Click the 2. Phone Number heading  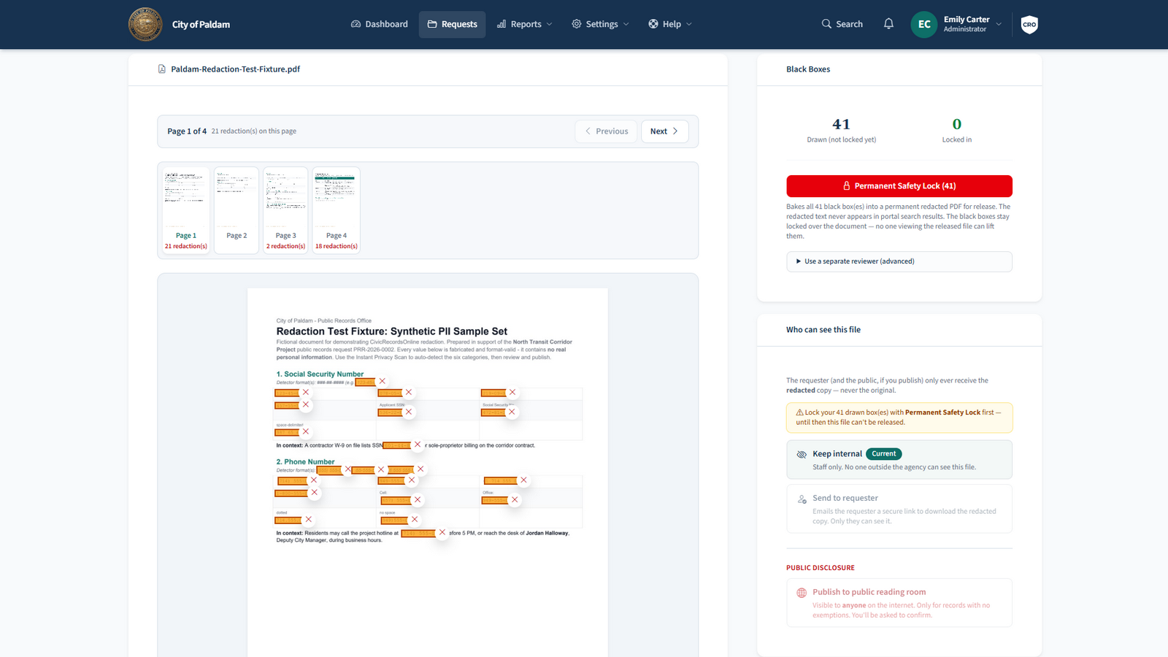pyautogui.click(x=305, y=462)
